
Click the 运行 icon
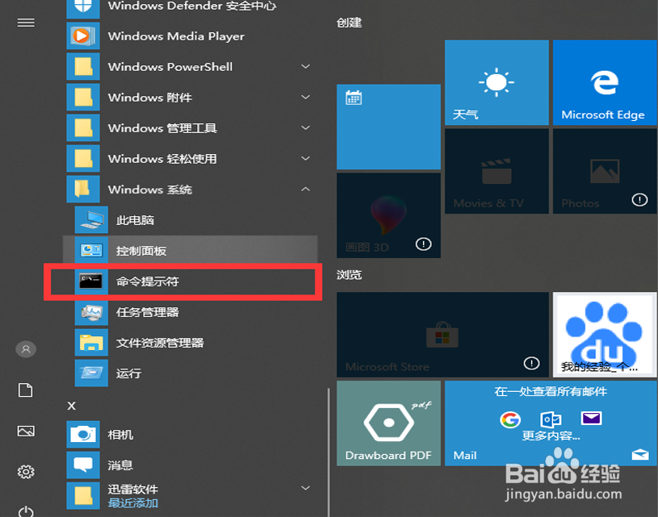click(91, 373)
